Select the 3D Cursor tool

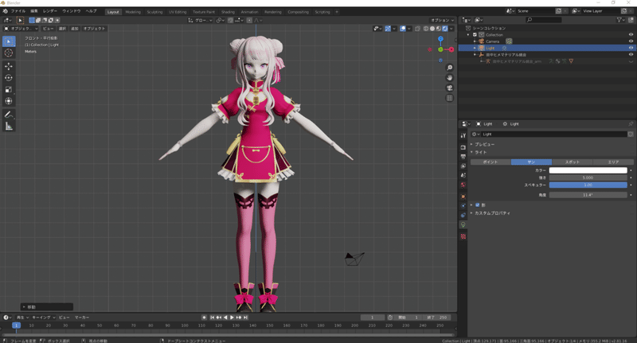9,53
